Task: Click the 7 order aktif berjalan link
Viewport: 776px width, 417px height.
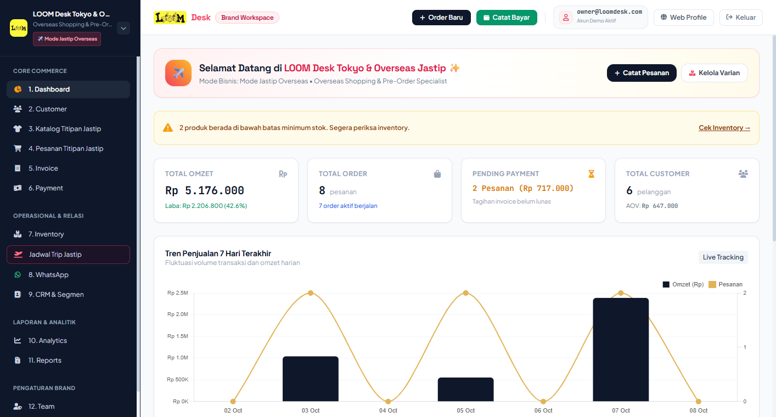Action: pos(348,206)
